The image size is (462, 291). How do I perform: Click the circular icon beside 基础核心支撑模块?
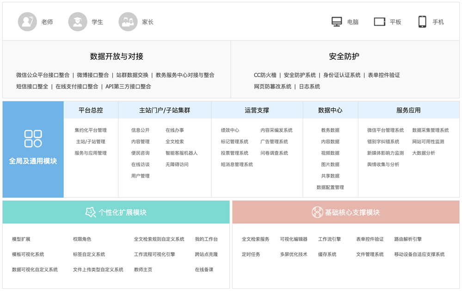[317, 212]
